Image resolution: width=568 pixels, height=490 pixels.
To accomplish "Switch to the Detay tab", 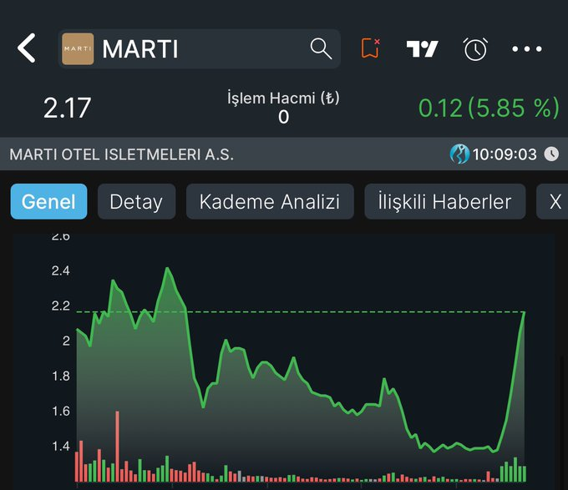I will 136,201.
